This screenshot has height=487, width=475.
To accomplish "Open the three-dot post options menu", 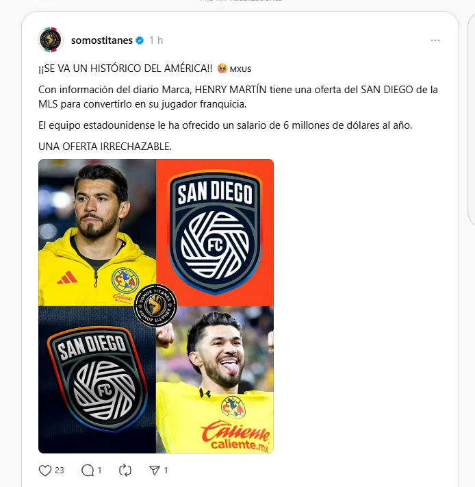I will 435,40.
